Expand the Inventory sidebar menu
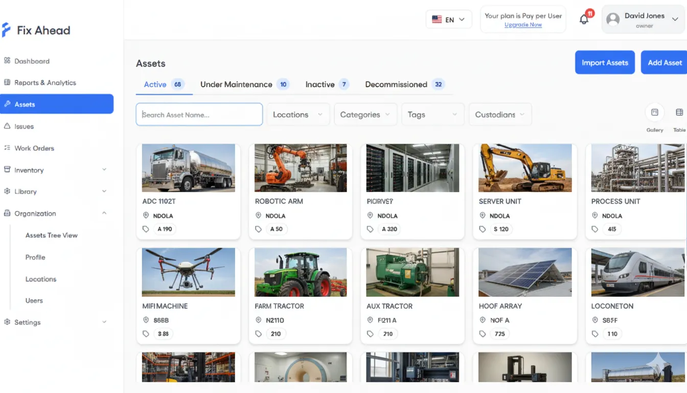This screenshot has height=393, width=687. point(104,170)
